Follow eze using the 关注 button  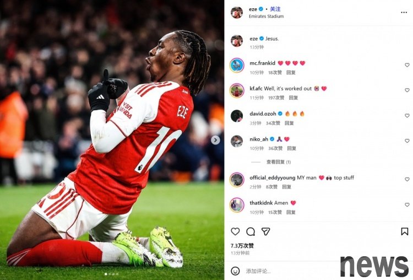tap(275, 9)
